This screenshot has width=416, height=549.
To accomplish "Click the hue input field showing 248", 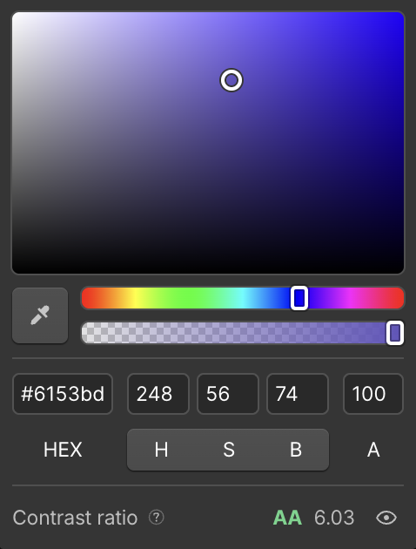I will pyautogui.click(x=158, y=394).
